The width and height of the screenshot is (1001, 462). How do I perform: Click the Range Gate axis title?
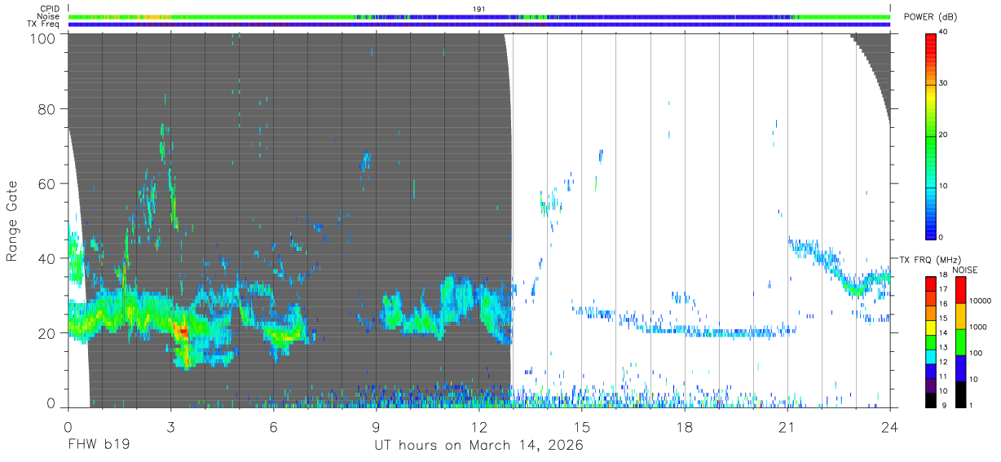(12, 221)
